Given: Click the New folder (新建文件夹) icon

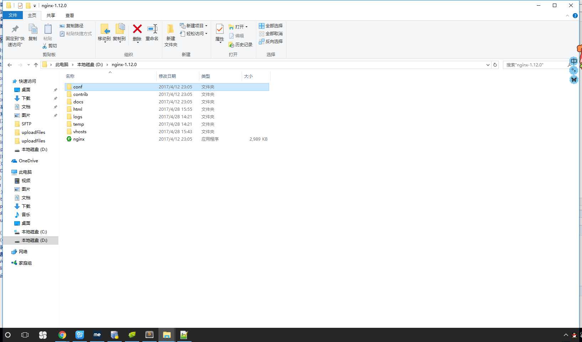Looking at the screenshot, I should click(171, 29).
